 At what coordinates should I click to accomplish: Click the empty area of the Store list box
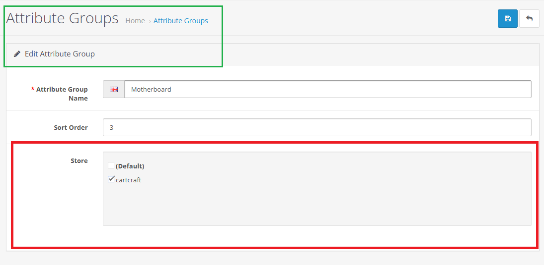click(x=317, y=206)
